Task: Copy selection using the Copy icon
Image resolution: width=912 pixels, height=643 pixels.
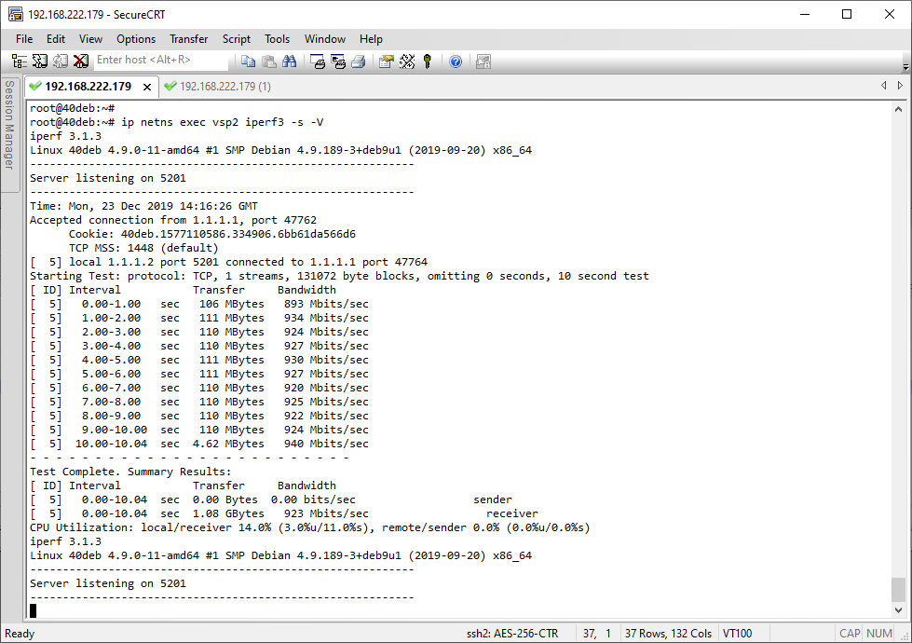Action: [250, 61]
